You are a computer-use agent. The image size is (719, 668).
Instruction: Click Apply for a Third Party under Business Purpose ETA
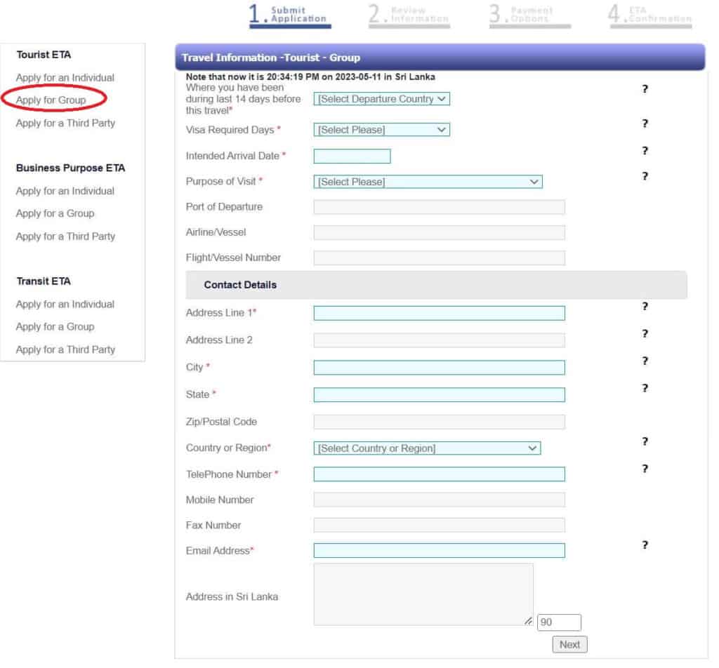coord(65,236)
